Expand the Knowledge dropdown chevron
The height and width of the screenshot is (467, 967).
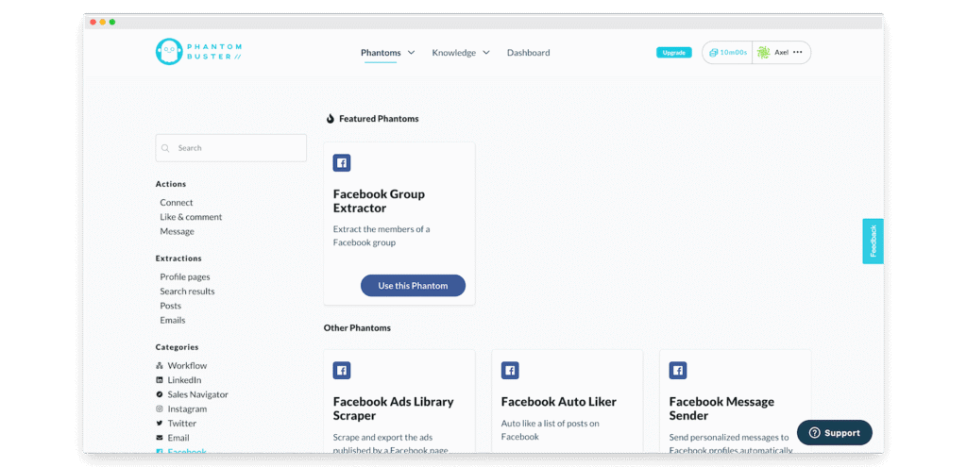click(486, 53)
